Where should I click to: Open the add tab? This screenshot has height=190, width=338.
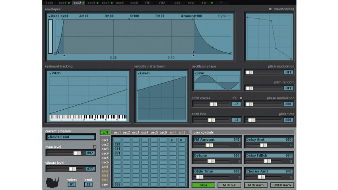[177, 3]
